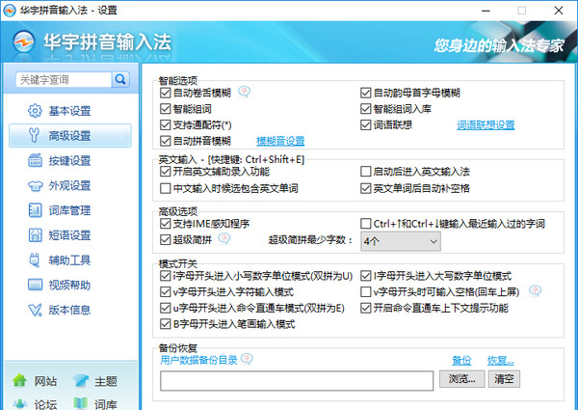
Task: Toggle 自动韵母首字母模糊 checkbox
Action: 366,93
